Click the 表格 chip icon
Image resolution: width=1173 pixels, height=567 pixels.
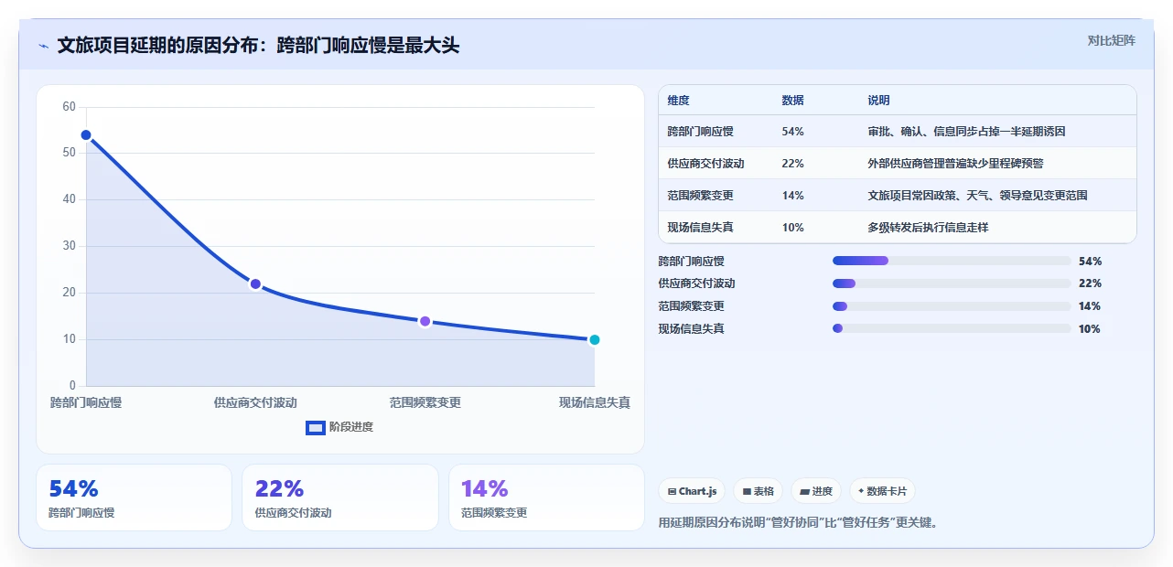[747, 491]
